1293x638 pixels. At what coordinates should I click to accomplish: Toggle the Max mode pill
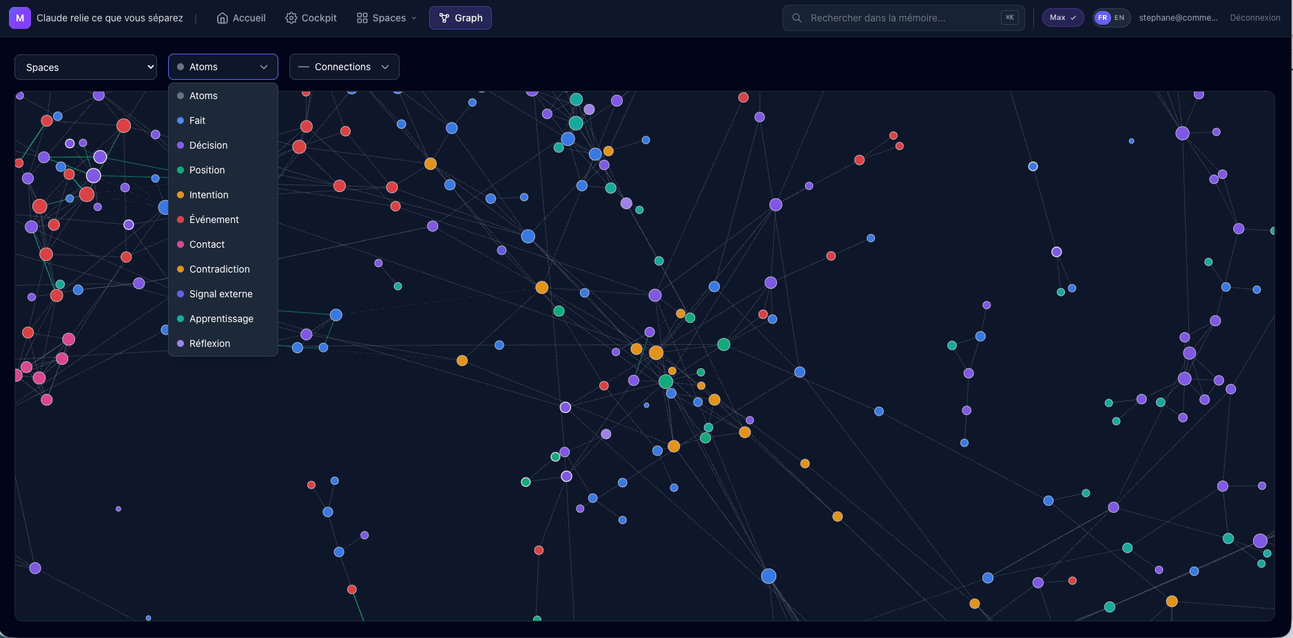point(1062,17)
